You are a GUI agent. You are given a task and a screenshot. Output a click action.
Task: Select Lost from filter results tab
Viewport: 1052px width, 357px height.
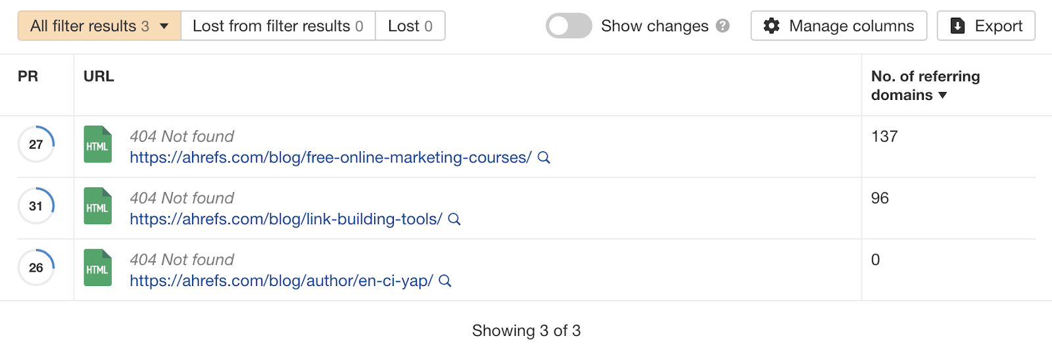(x=277, y=26)
